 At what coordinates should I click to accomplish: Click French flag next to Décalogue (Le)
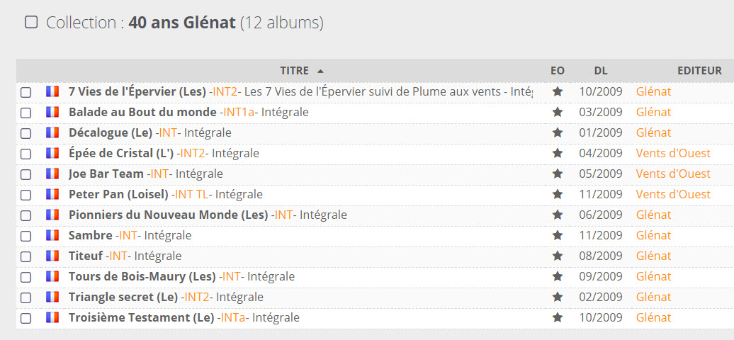(x=52, y=132)
